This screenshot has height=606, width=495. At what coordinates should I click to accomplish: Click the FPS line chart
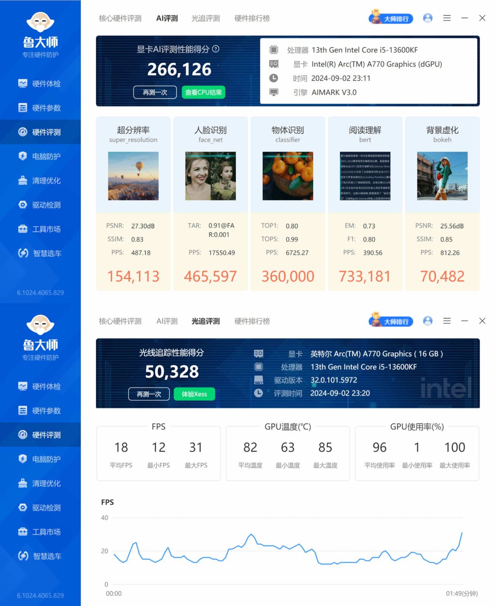point(288,551)
